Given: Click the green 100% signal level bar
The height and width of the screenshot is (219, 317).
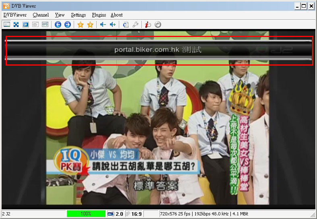Looking at the screenshot, I should (x=86, y=214).
